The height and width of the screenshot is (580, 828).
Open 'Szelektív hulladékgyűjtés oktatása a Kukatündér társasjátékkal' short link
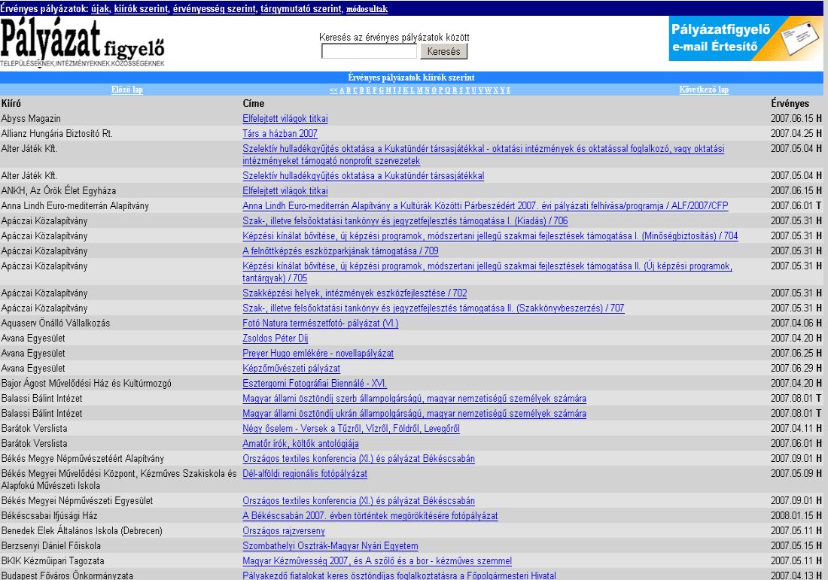364,176
